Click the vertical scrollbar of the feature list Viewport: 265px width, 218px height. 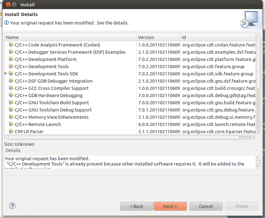click(258, 63)
